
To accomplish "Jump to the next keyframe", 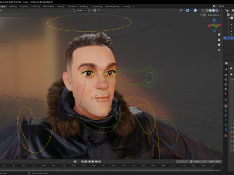I will (96, 161).
